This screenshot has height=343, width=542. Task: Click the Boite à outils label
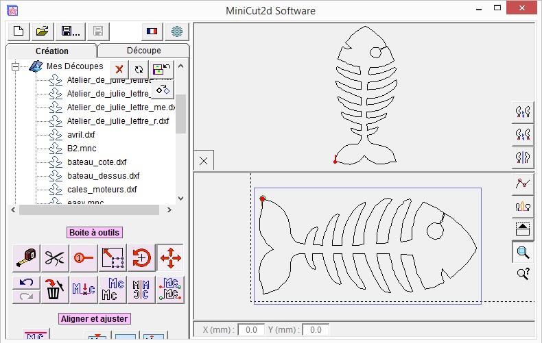95,233
